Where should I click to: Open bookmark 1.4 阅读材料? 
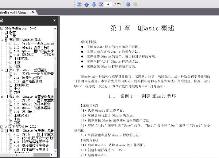(x=34, y=55)
